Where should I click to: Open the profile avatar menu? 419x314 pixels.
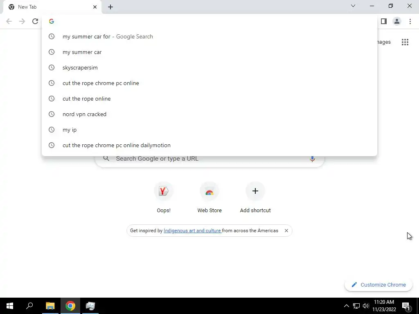pyautogui.click(x=397, y=21)
